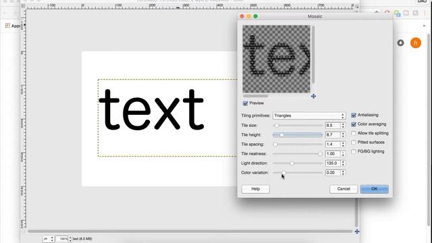Click the Tile height value field
Screen dimensions: 432x243
(x=333, y=135)
